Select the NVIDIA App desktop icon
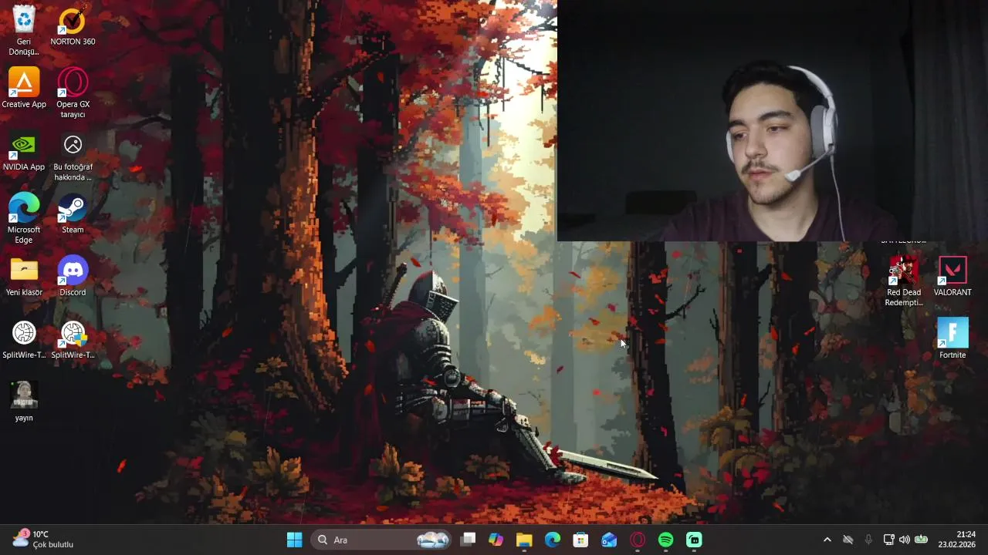Viewport: 988px width, 555px height. tap(24, 150)
